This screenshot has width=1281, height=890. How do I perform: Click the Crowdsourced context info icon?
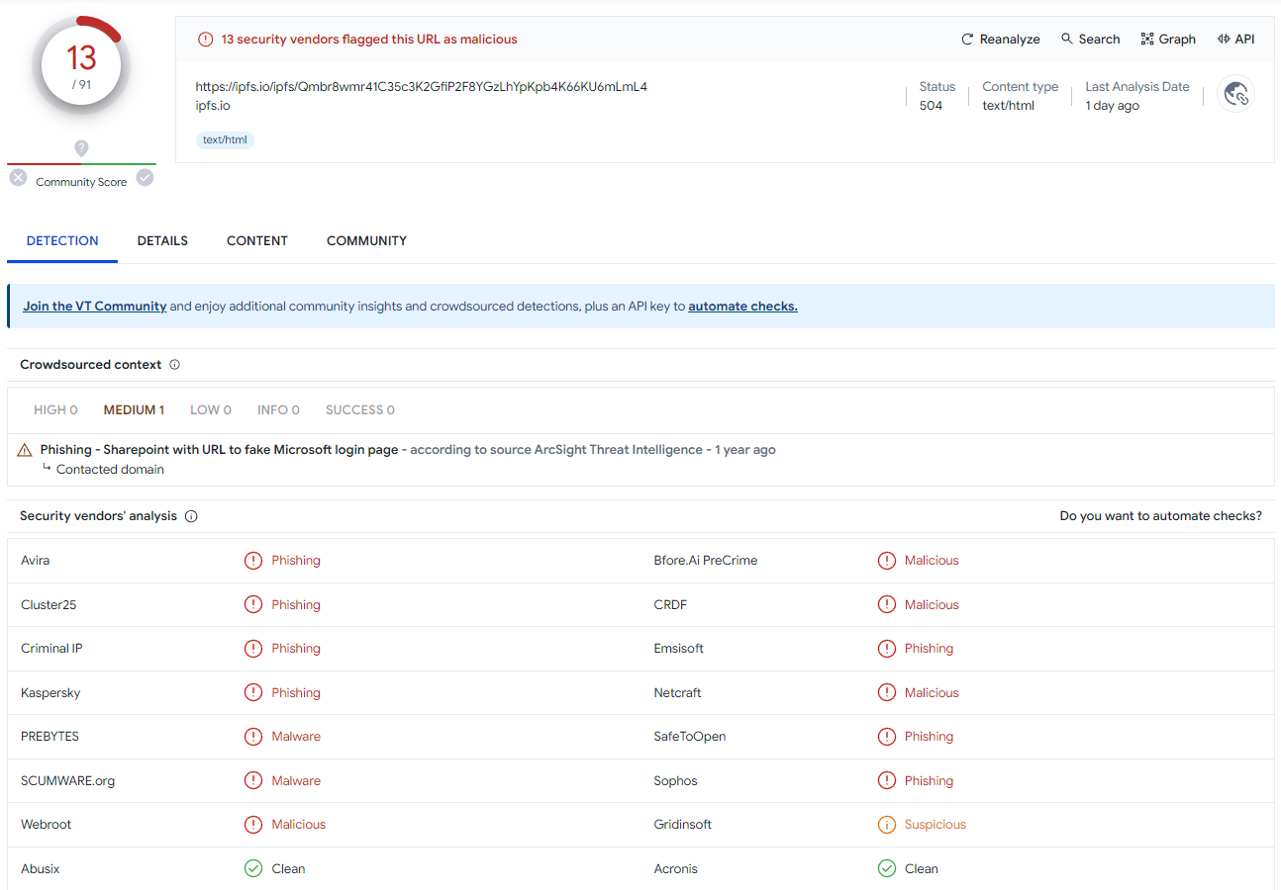click(x=175, y=365)
